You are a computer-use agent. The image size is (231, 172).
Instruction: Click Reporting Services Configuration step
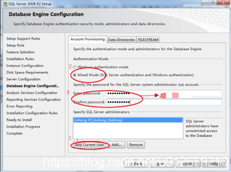coord(33,99)
